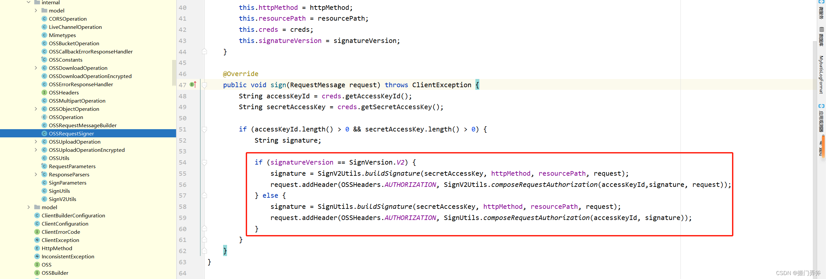Click the OSSRequestSigner class icon
Screen dimensions: 826x279
(44, 133)
